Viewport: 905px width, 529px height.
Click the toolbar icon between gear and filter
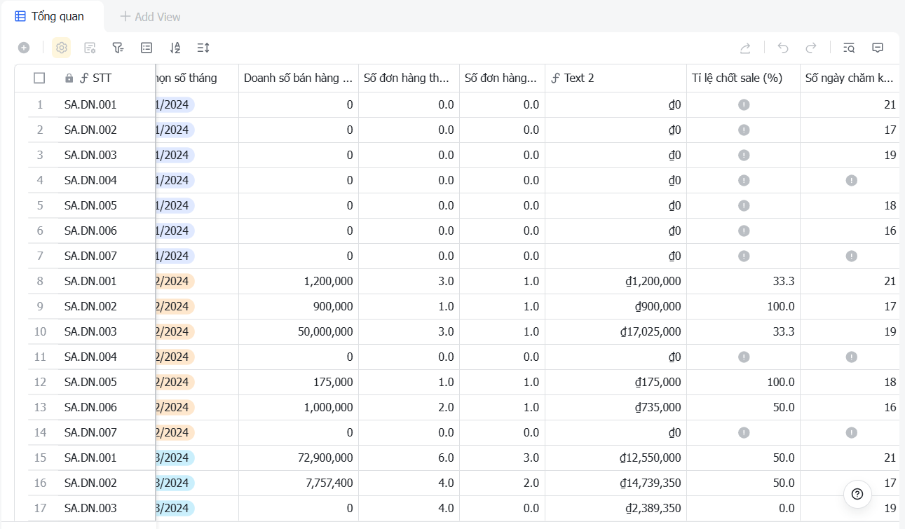(x=90, y=48)
